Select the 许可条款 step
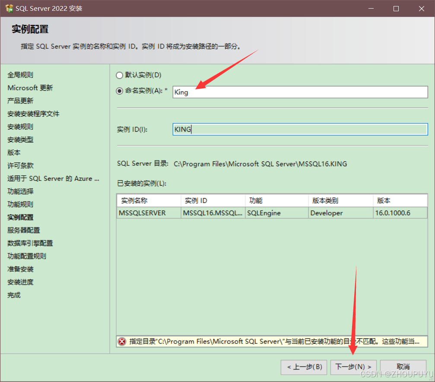This screenshot has width=435, height=382. (x=20, y=166)
